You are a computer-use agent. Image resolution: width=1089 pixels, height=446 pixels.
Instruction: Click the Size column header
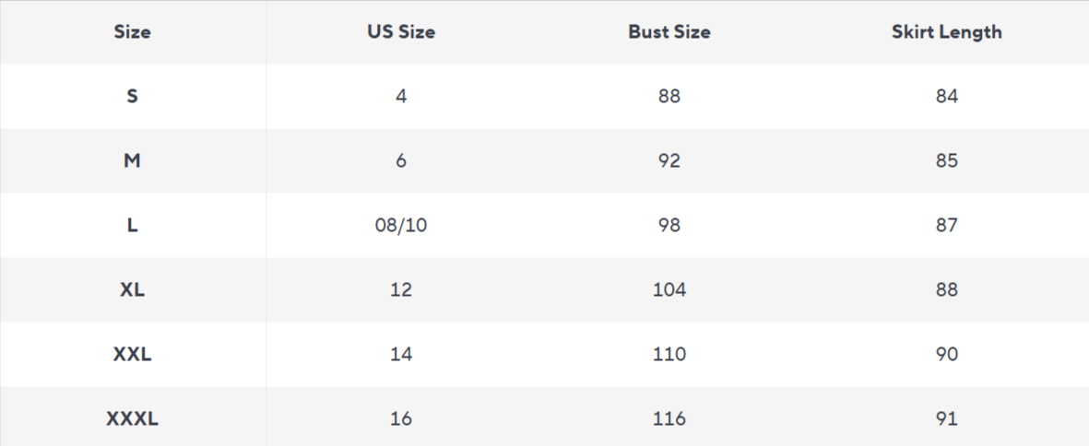click(x=133, y=31)
